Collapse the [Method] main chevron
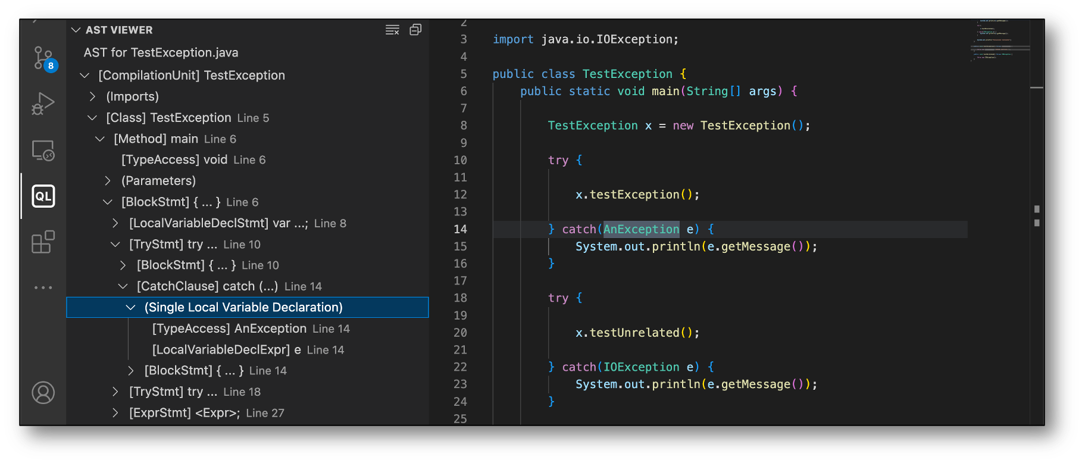Image resolution: width=1082 pixels, height=463 pixels. pyautogui.click(x=100, y=139)
